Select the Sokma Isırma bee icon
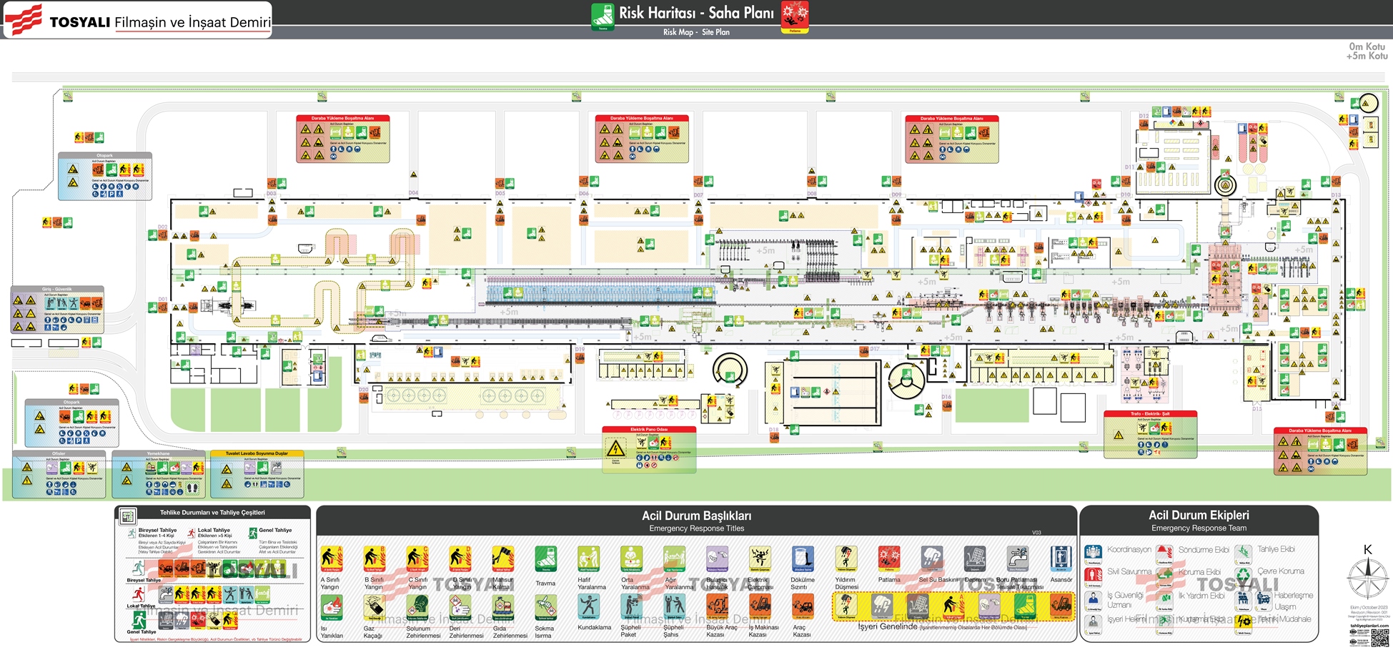 pos(545,608)
